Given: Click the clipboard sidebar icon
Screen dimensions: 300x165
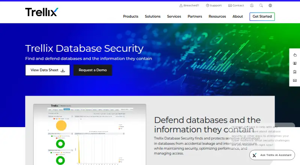Looking at the screenshot, I should 295,72.
